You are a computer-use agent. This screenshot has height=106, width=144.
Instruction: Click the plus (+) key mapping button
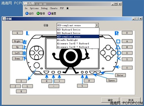point(60,81)
